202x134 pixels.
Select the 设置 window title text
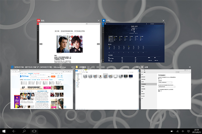(x=146, y=67)
